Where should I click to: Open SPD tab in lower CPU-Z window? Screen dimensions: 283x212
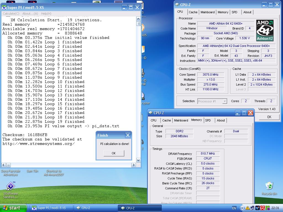click(208, 120)
